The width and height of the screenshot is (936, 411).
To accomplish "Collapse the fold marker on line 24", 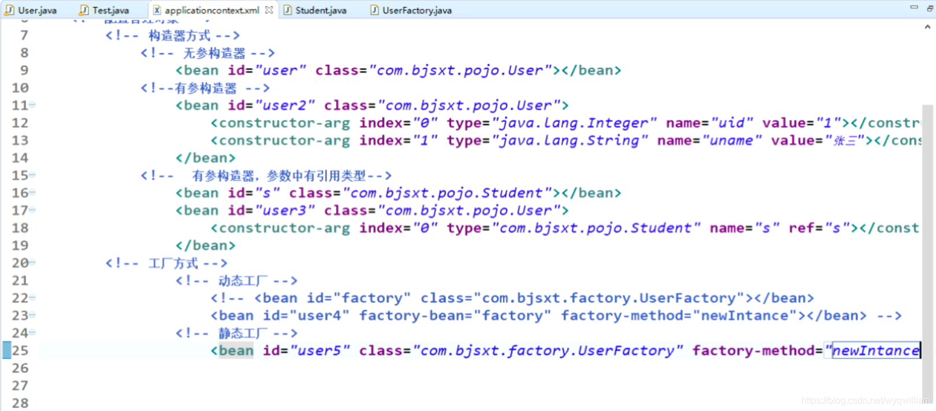I will 32,332.
